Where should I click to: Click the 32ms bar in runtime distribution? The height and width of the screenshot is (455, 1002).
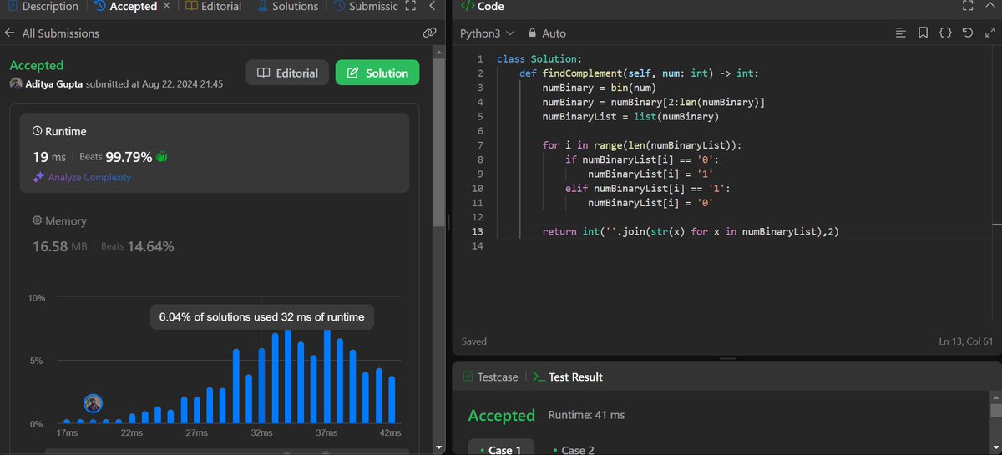(x=261, y=386)
